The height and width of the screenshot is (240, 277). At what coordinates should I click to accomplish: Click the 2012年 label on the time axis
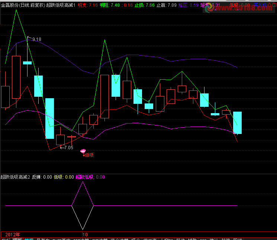(x=13, y=234)
